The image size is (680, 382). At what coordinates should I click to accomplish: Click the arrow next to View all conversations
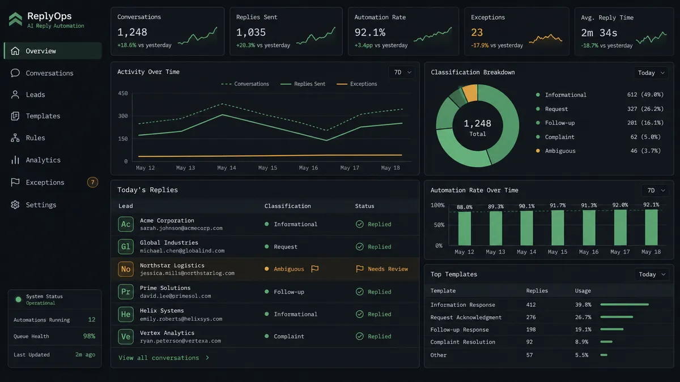(207, 358)
